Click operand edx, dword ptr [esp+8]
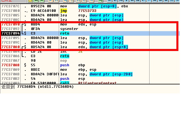 [x=103, y=47]
